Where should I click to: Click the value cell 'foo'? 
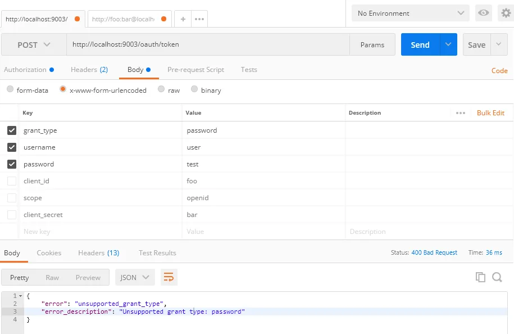click(x=263, y=181)
